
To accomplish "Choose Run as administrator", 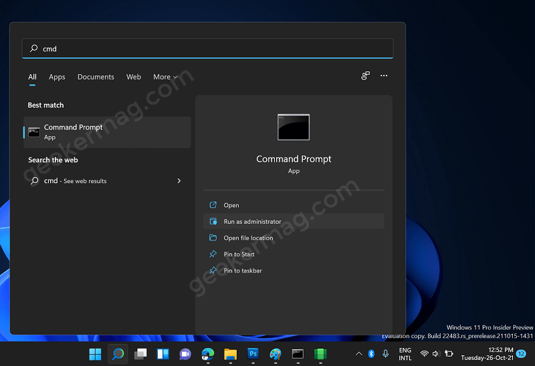I will click(294, 222).
